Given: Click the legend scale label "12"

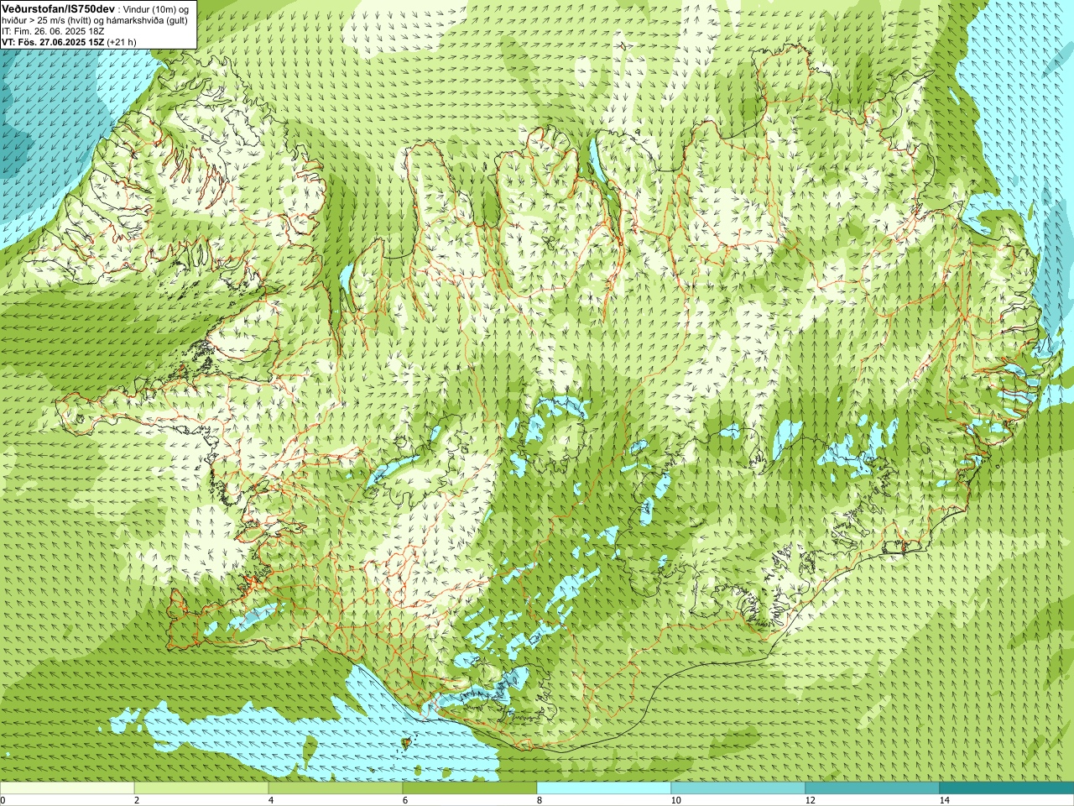Looking at the screenshot, I should tap(810, 800).
